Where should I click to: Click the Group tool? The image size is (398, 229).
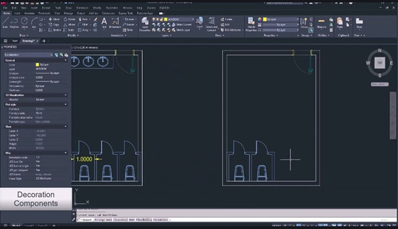304,23
